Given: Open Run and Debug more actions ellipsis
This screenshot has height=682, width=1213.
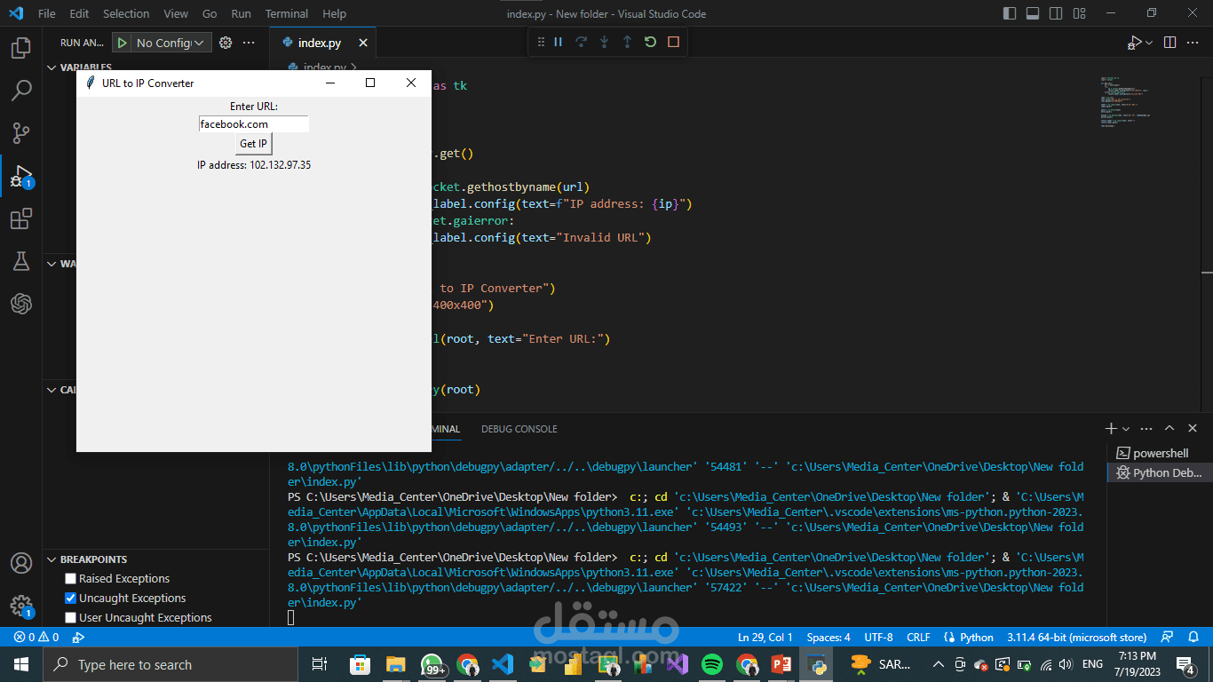Looking at the screenshot, I should [249, 43].
